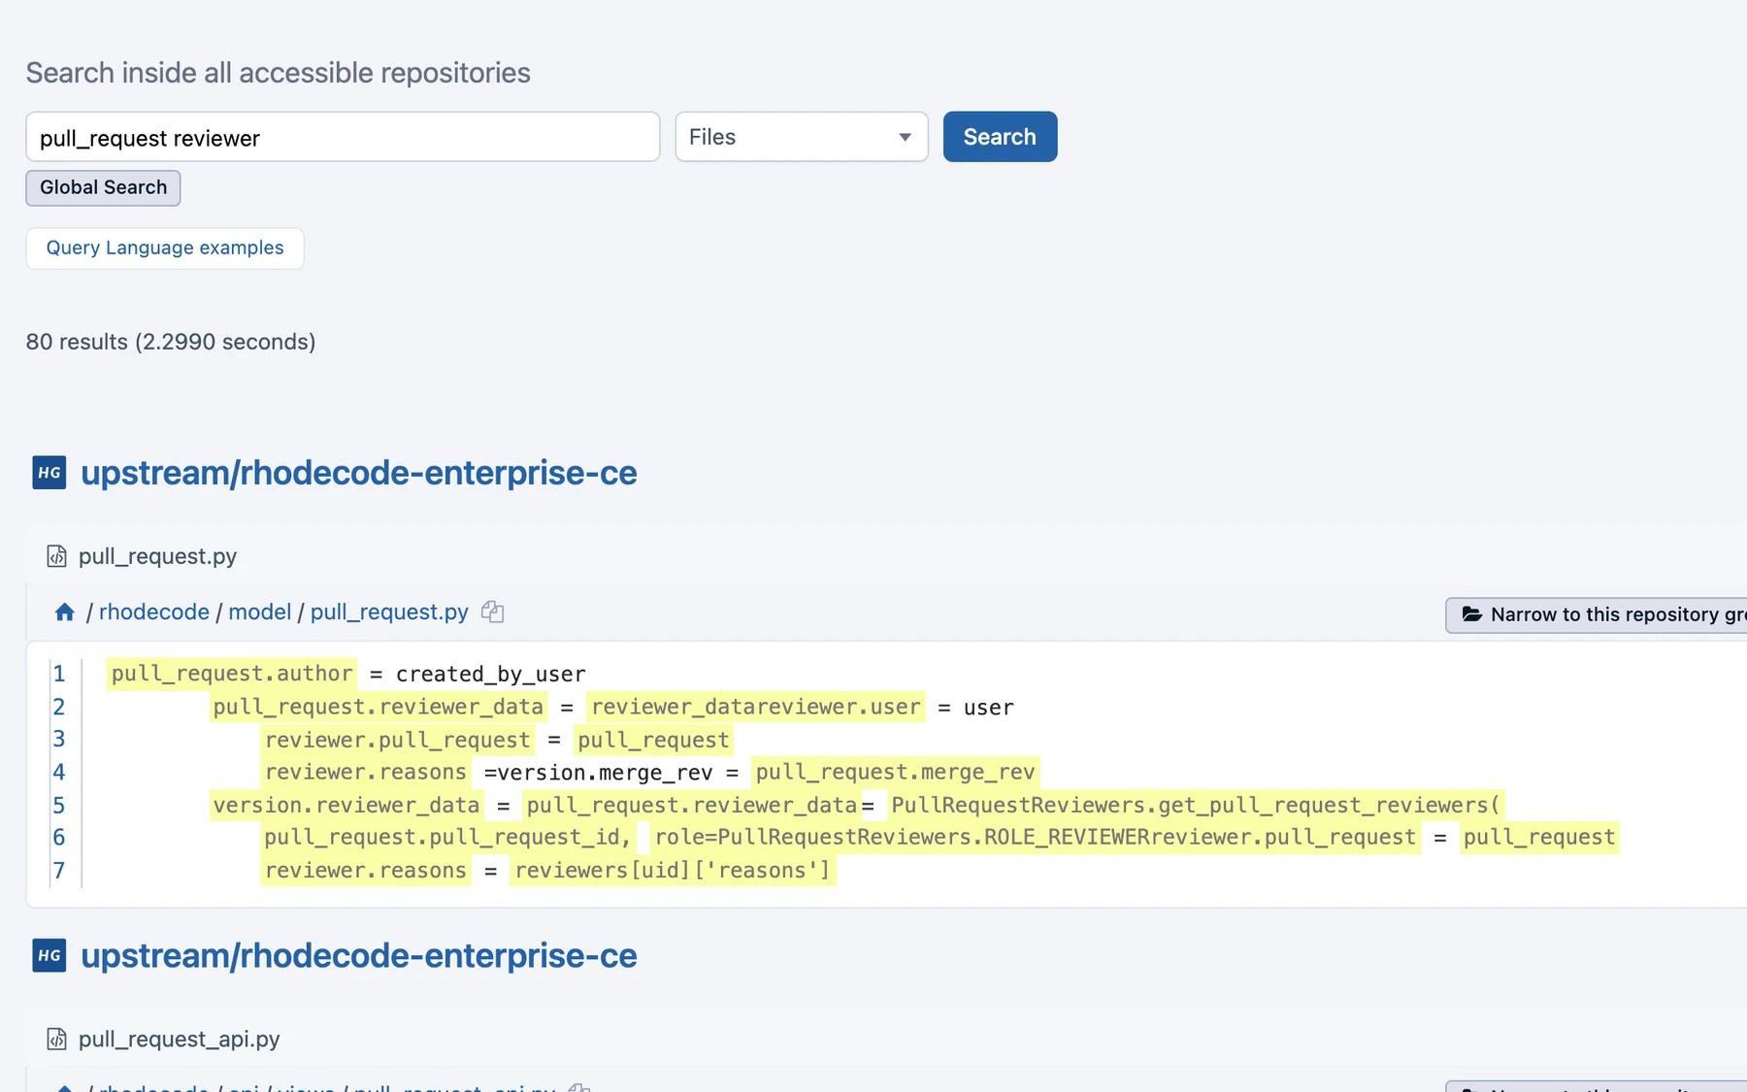
Task: Go to repository home via house icon
Action: point(65,612)
